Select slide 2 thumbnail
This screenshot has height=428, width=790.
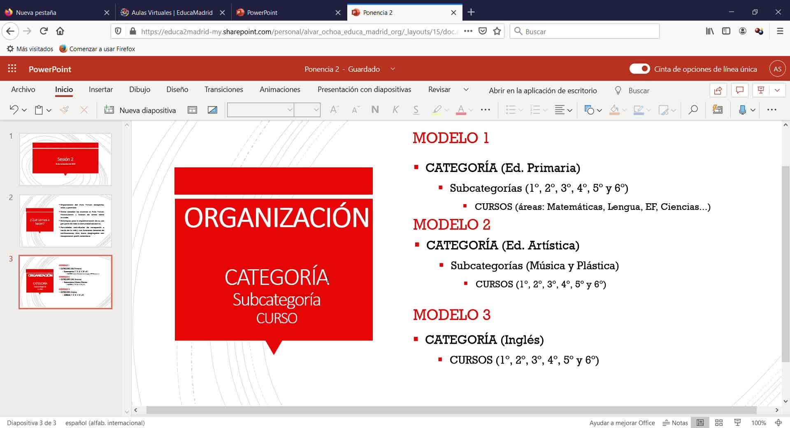click(65, 221)
